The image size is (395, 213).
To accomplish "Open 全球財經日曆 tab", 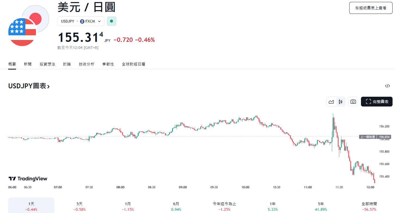I will tap(133, 64).
